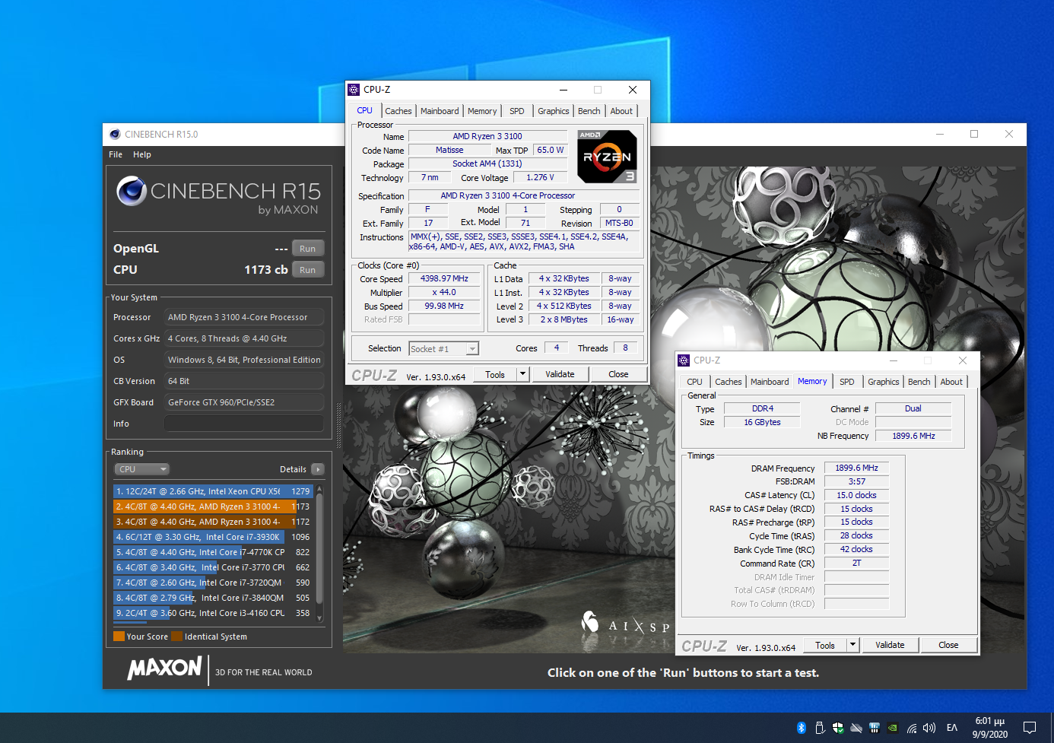Switch to Bench tab in CPU-Z Memory window
The image size is (1054, 743).
point(919,382)
